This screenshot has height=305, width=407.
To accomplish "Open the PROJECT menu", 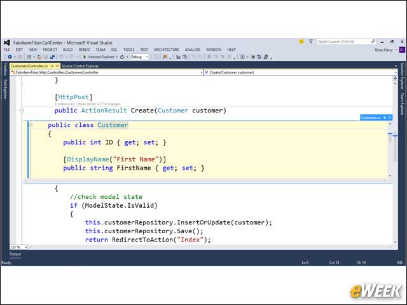I will coord(50,50).
